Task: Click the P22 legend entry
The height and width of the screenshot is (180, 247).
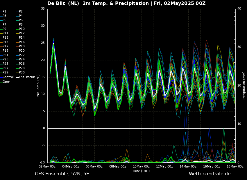Action: point(22,55)
